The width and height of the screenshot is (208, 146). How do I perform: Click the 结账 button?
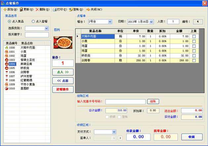coord(153,101)
